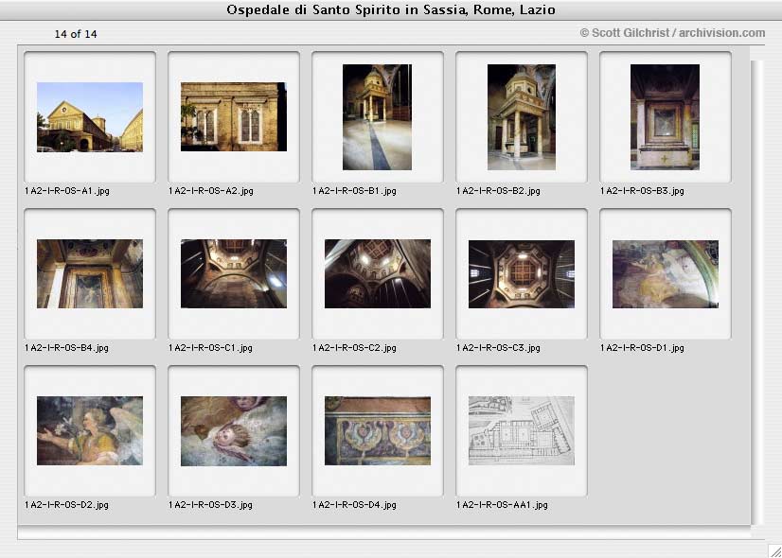Click the '14 of 14' image count

[x=76, y=34]
